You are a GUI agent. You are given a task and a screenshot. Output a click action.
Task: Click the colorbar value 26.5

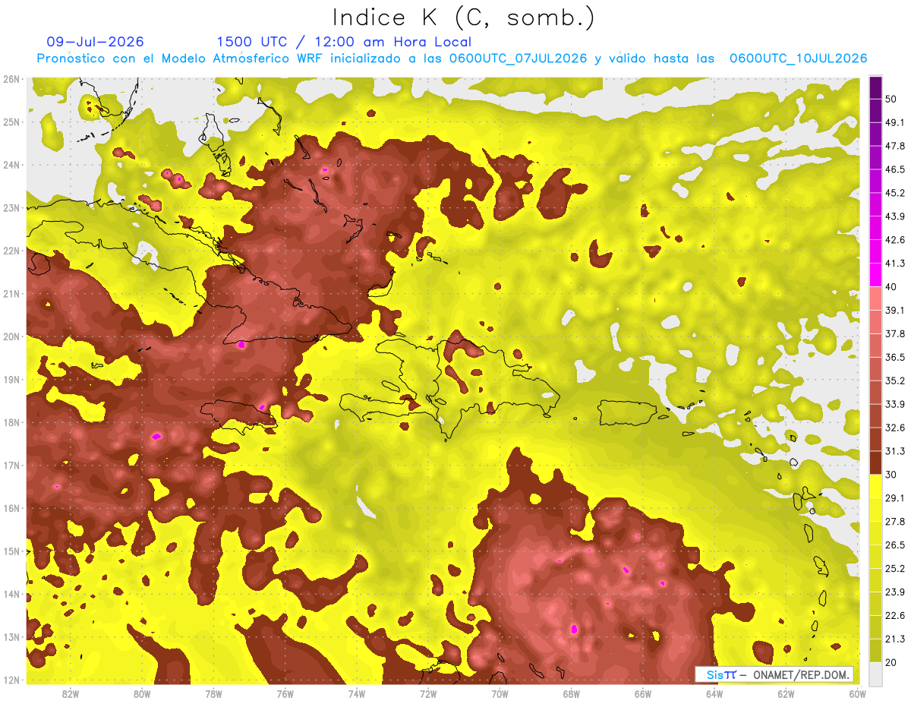pyautogui.click(x=895, y=545)
